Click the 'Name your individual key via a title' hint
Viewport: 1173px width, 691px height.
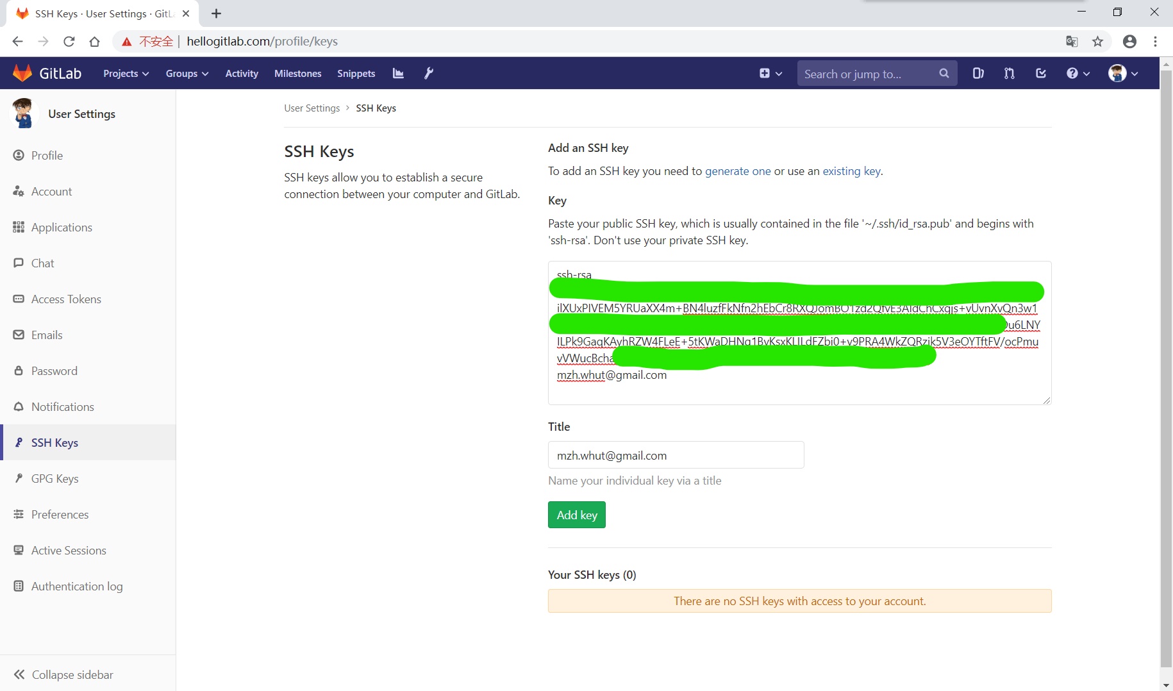coord(635,481)
